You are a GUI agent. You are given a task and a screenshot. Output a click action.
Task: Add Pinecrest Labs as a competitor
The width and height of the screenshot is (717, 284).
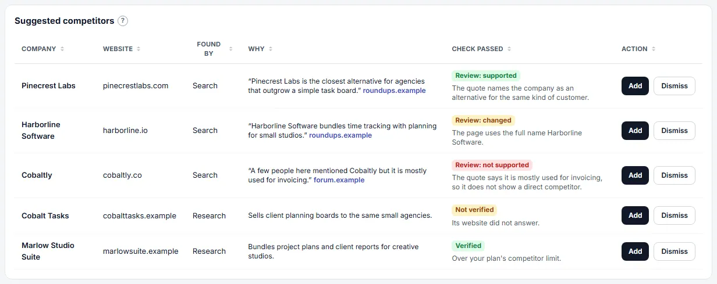(635, 86)
